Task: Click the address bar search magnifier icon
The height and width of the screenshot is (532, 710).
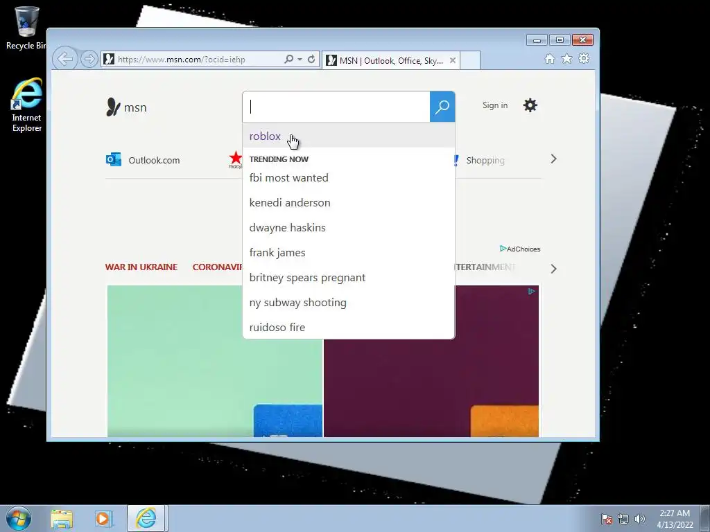Action: [x=288, y=60]
